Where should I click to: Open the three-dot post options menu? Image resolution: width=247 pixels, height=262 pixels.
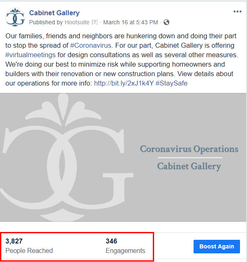(238, 12)
